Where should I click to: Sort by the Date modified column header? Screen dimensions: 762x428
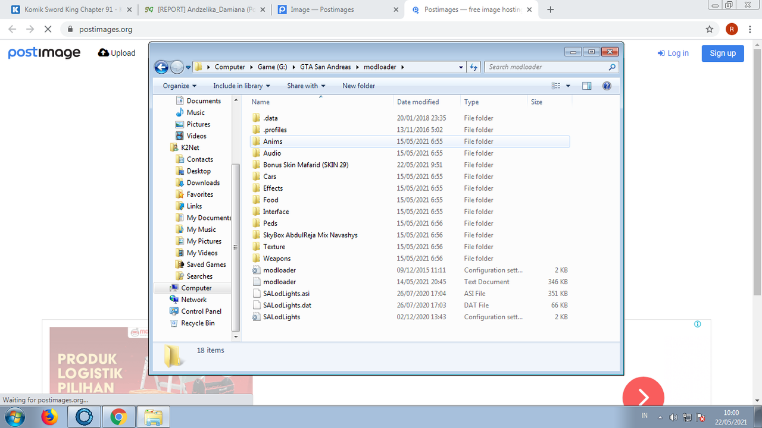[x=427, y=102]
